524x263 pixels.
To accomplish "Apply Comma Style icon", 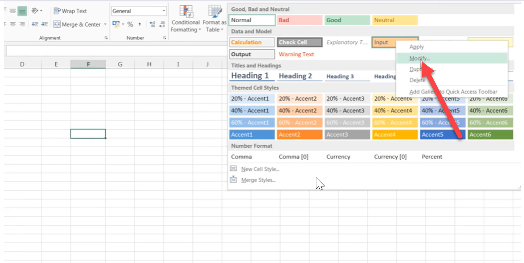I will tap(140, 24).
